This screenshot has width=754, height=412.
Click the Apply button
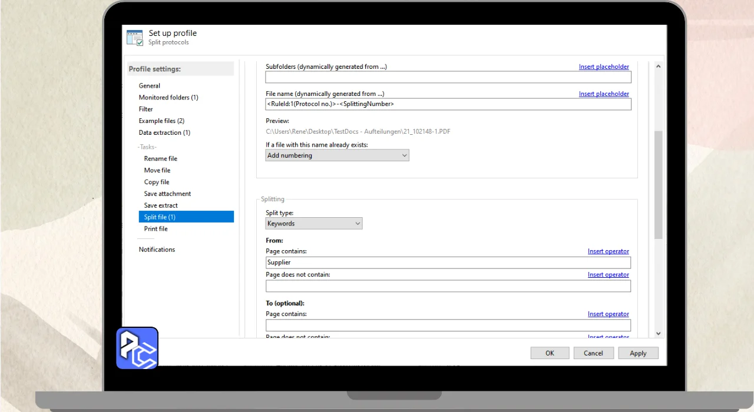638,353
